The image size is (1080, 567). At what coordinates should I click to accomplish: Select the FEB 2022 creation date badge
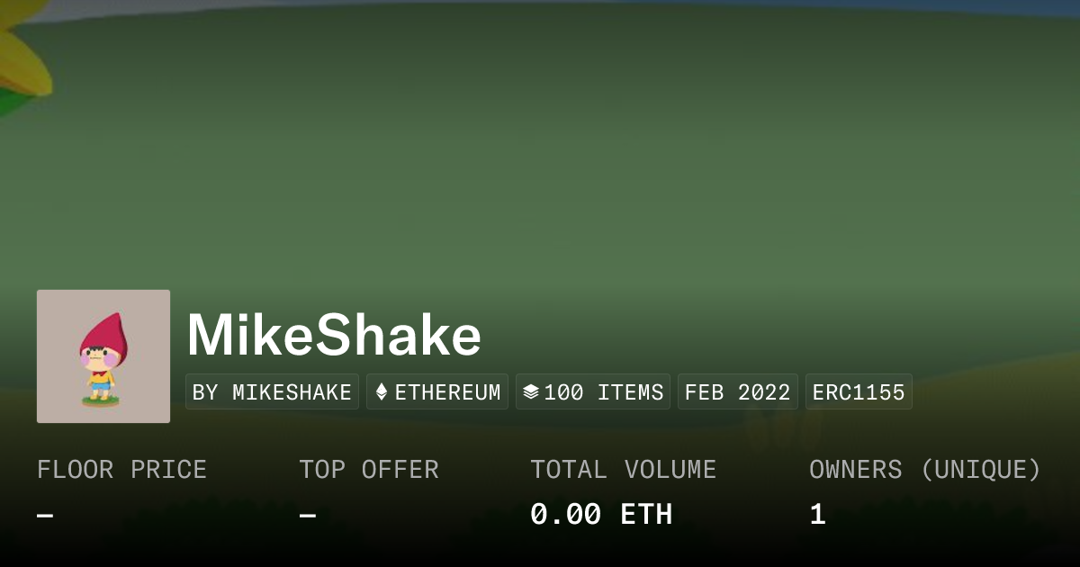click(x=737, y=392)
